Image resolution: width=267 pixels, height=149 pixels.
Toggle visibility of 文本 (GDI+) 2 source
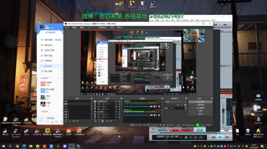(116, 117)
